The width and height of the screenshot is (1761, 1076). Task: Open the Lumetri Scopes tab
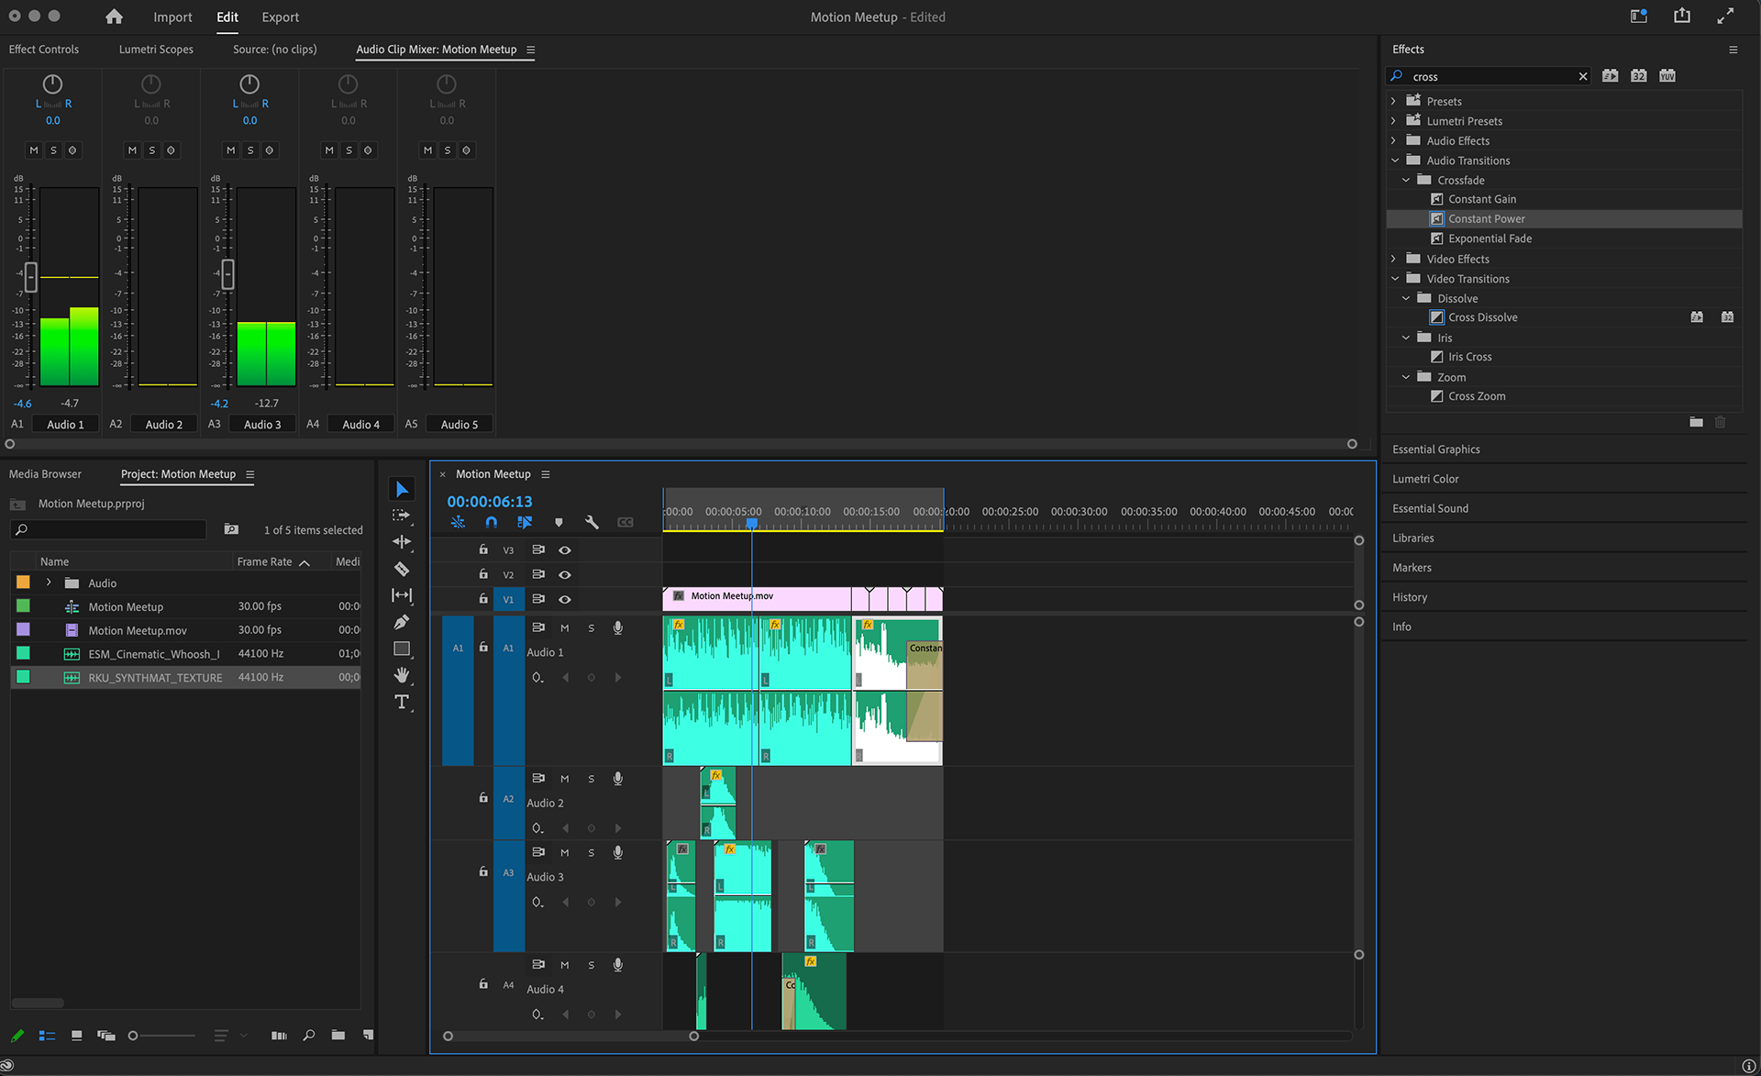click(x=156, y=50)
